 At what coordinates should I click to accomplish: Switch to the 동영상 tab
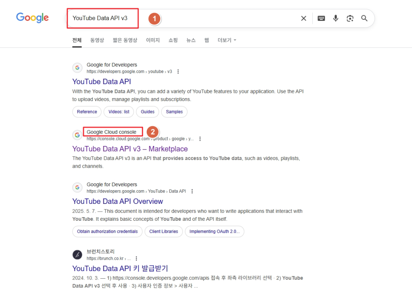tap(97, 40)
